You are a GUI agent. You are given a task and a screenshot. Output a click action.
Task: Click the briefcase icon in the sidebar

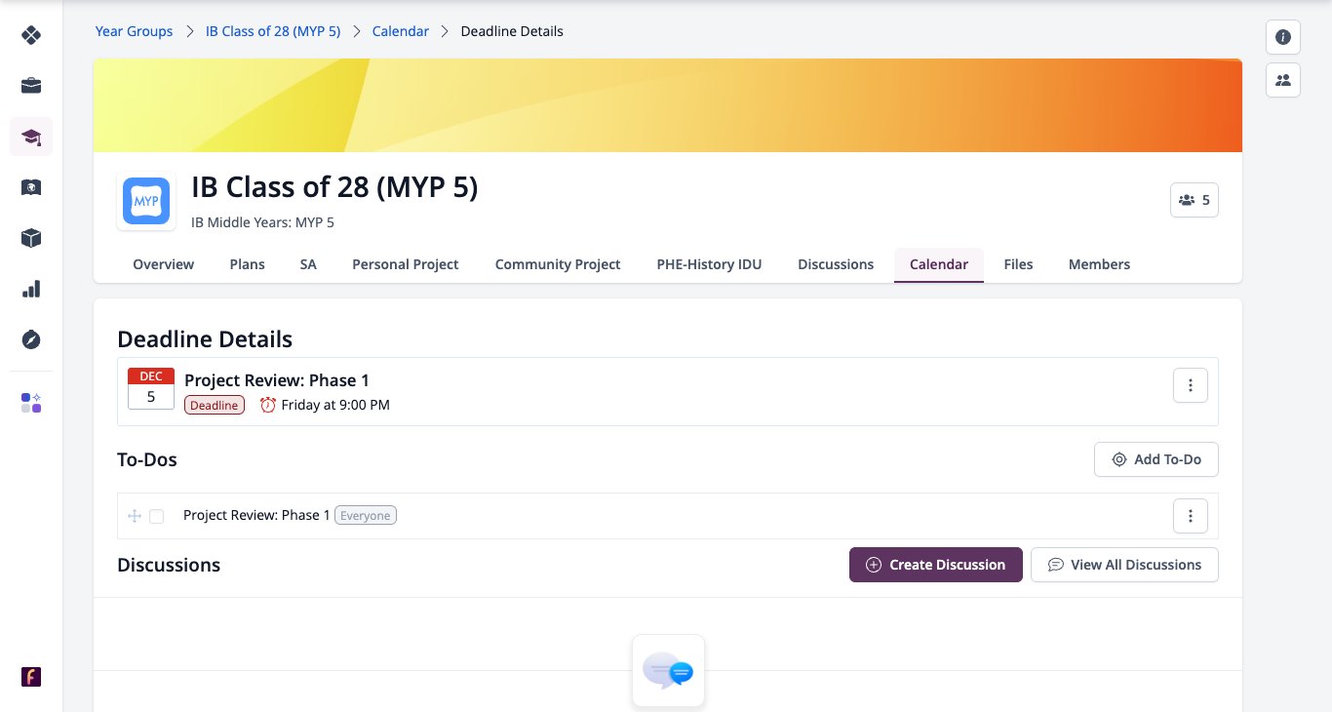(31, 86)
